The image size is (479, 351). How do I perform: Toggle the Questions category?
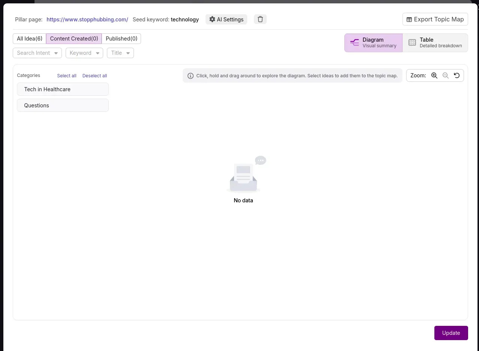click(x=63, y=105)
